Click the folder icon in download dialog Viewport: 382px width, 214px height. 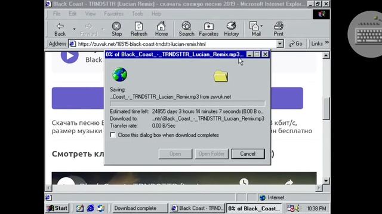click(221, 77)
